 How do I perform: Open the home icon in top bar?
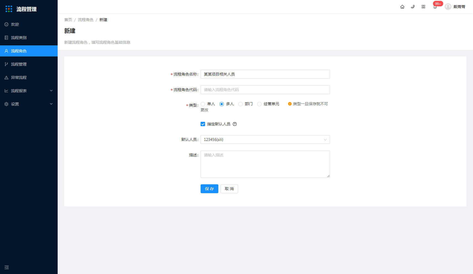point(402,7)
